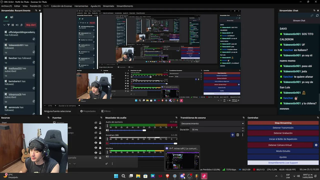320x180 pixels.
Task: Open Ajustes in Controles
Action: pyautogui.click(x=283, y=157)
